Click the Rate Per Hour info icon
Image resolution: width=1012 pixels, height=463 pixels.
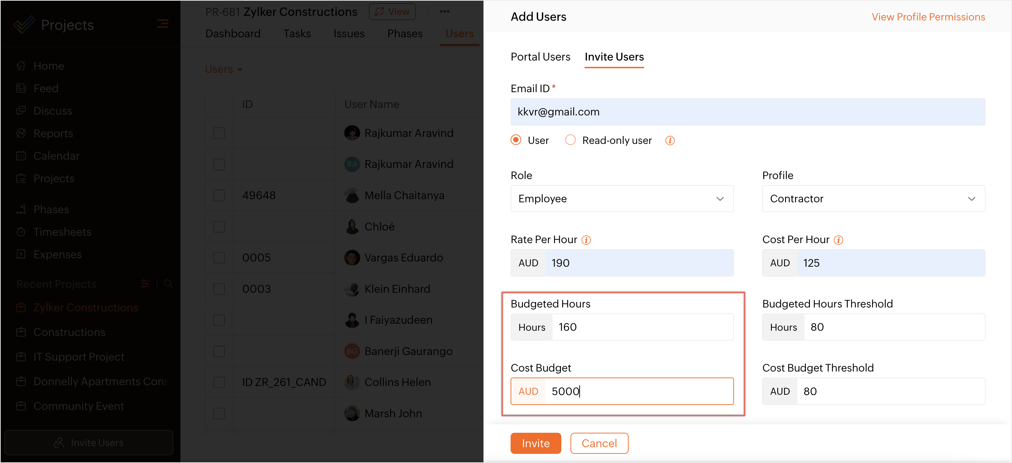586,240
